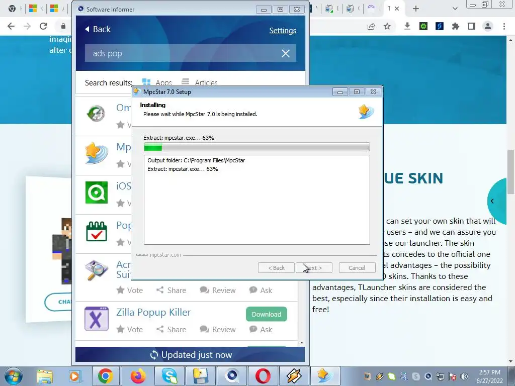Select the Zilla Popup Killer icon

pyautogui.click(x=96, y=318)
